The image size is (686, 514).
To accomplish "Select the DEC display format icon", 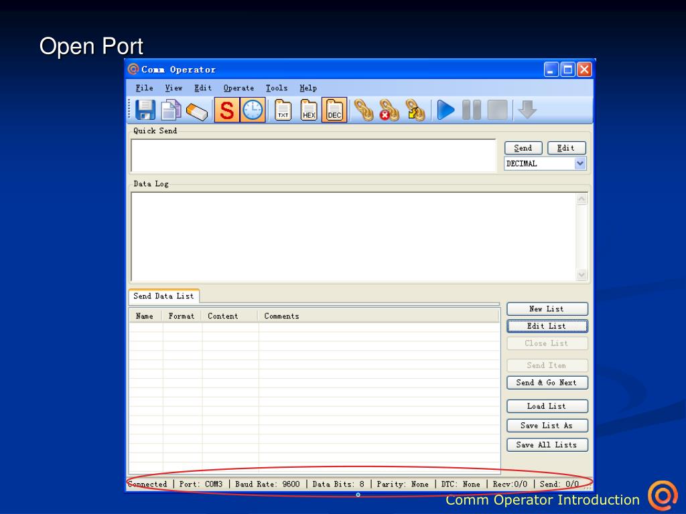I will pos(334,110).
